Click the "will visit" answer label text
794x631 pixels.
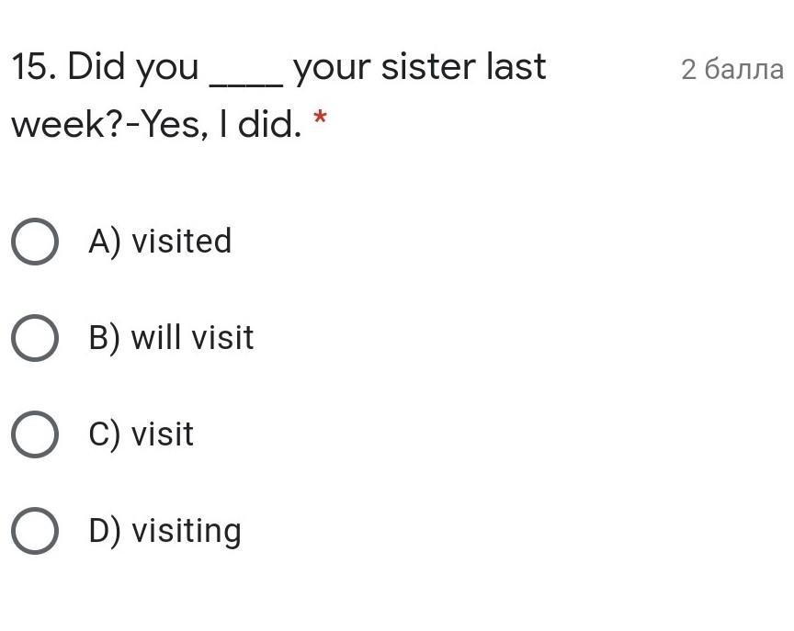[x=192, y=338]
